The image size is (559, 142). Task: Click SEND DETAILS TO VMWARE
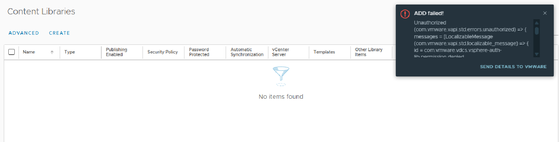(x=513, y=67)
